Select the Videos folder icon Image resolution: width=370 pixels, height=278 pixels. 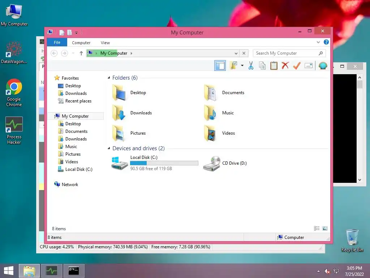[210, 133]
